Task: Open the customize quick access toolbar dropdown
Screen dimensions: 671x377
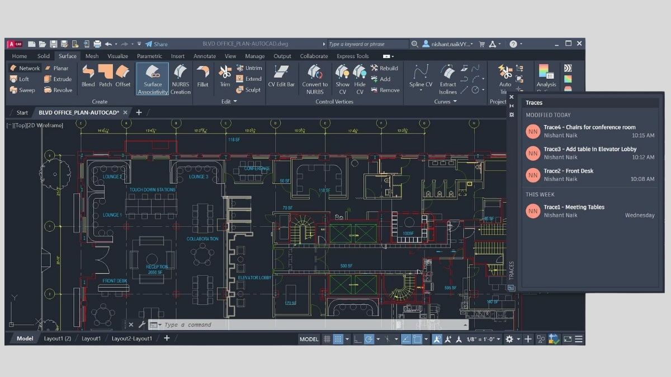Action: pos(139,44)
